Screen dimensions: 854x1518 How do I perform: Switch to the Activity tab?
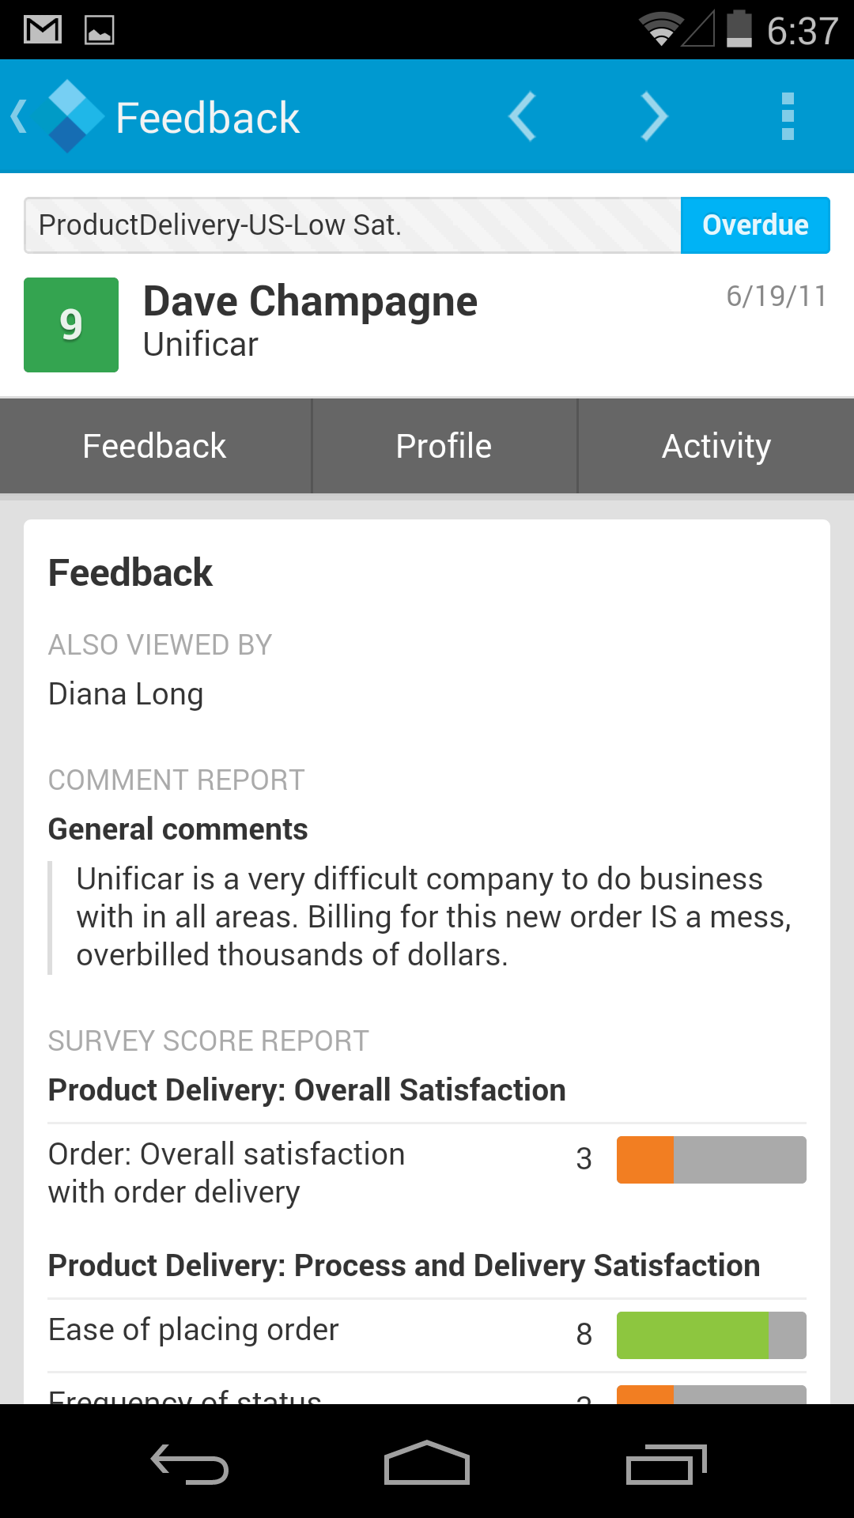click(x=716, y=446)
